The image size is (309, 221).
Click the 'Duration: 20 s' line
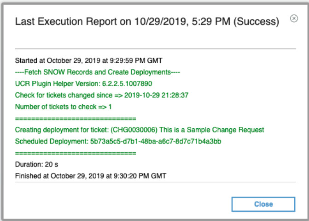click(x=37, y=164)
